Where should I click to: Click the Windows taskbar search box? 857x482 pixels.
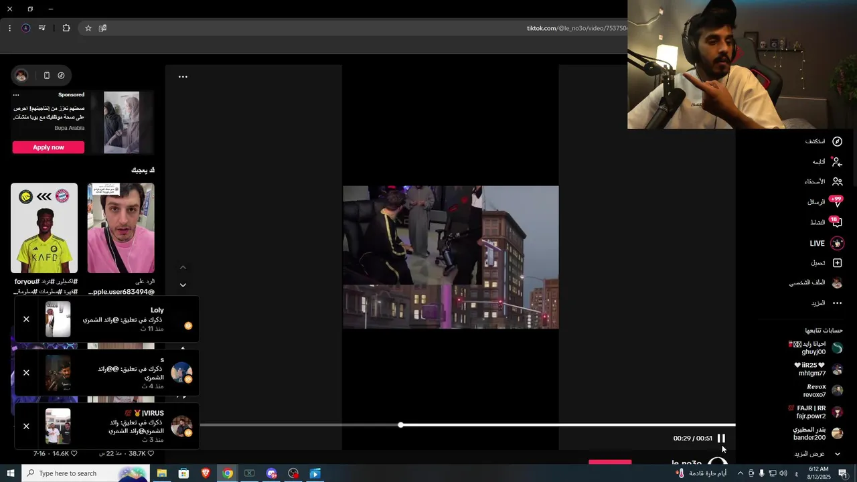[87, 473]
